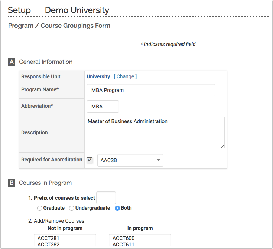Click the Program Name input field

(151, 90)
